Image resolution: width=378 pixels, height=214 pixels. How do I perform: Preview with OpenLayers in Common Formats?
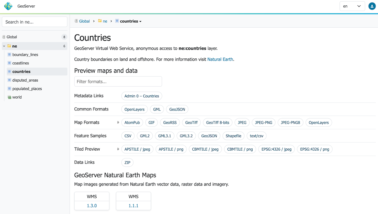click(x=134, y=110)
